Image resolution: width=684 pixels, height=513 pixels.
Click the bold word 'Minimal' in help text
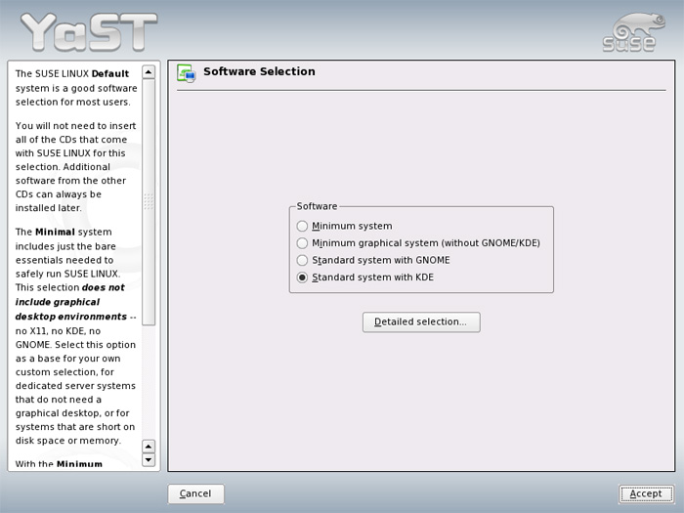pos(55,233)
